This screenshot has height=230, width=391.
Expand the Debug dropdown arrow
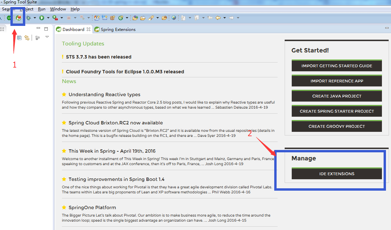click(x=35, y=18)
